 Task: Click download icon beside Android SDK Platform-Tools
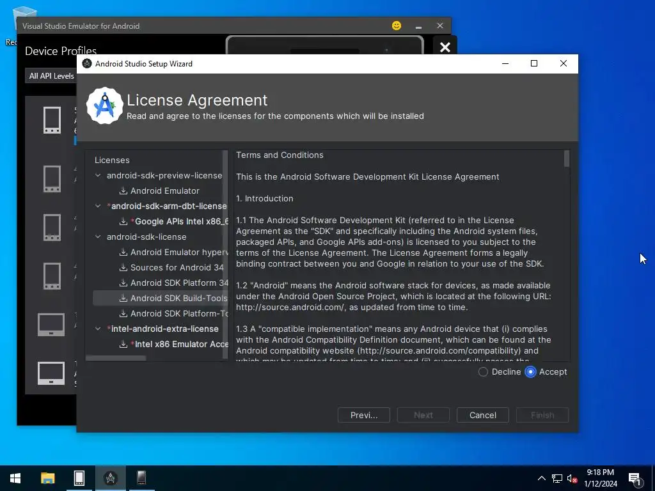coord(123,313)
